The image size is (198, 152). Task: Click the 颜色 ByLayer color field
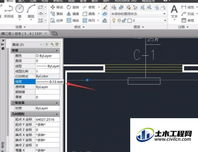(x=48, y=56)
